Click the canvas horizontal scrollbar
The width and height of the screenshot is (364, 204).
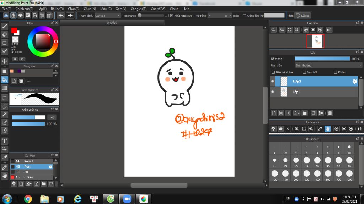click(x=159, y=185)
